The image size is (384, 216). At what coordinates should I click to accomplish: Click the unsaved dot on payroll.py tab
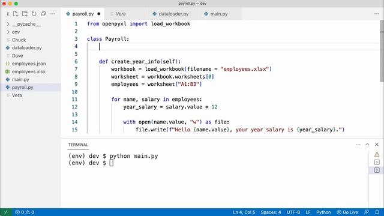click(98, 14)
